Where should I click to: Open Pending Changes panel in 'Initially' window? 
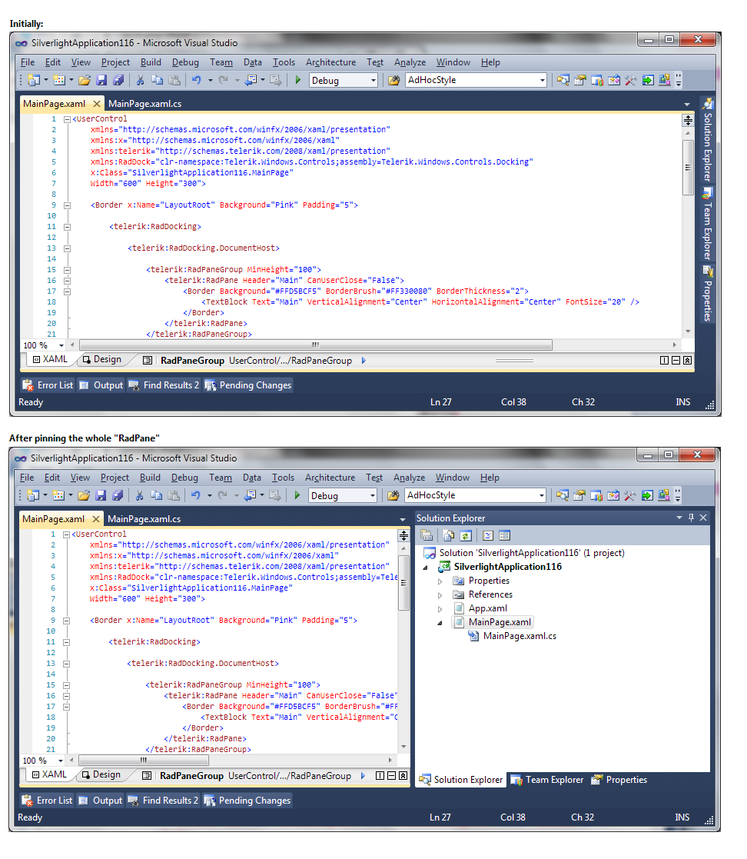[248, 385]
